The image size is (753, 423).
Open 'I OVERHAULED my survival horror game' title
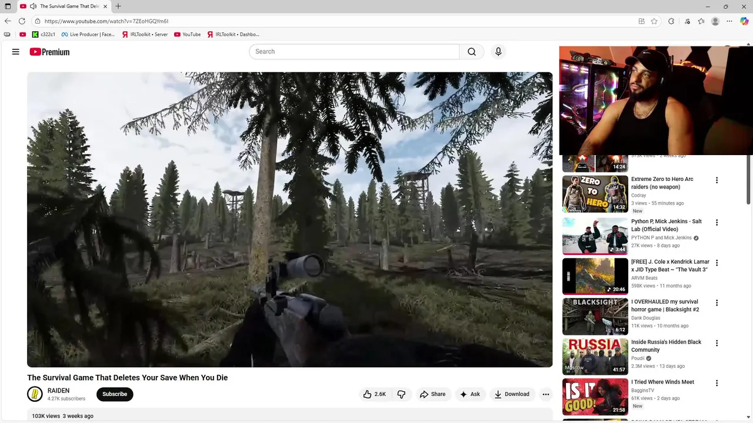(x=665, y=305)
